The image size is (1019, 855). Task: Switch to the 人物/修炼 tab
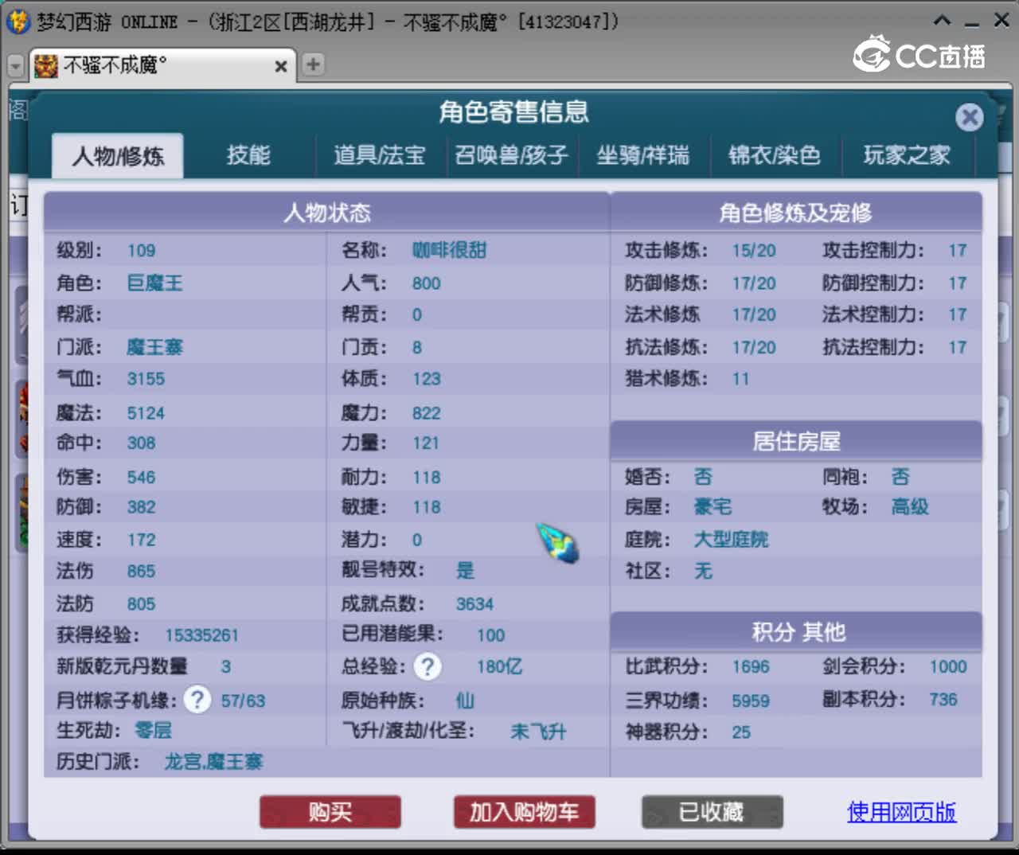118,155
